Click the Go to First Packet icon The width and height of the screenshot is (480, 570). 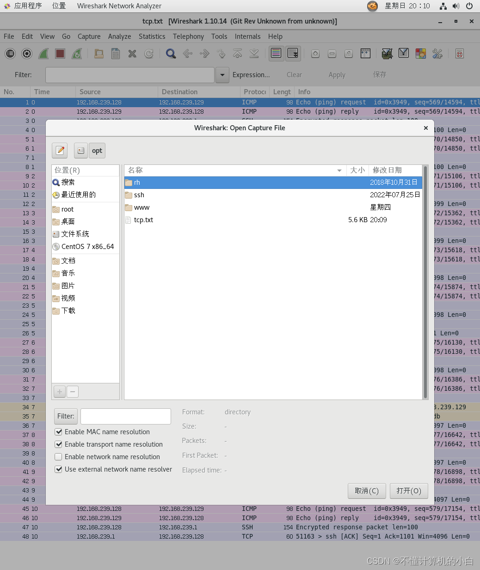point(237,54)
